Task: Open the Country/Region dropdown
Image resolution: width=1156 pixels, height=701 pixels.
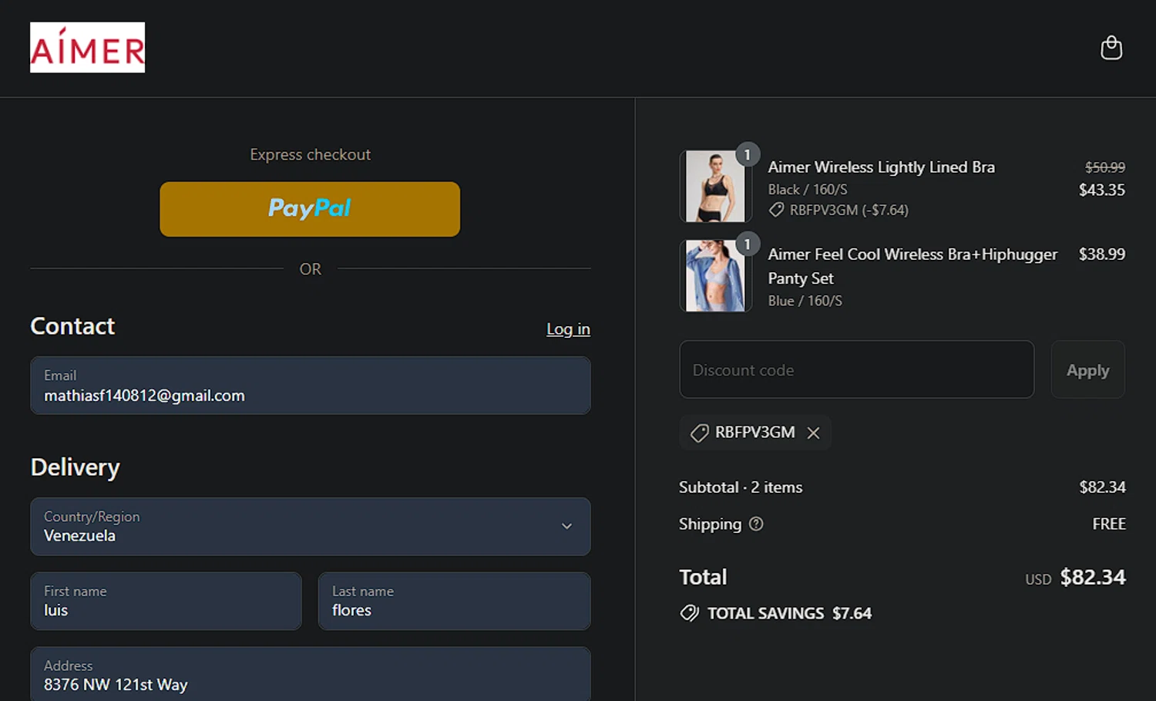Action: pyautogui.click(x=311, y=527)
